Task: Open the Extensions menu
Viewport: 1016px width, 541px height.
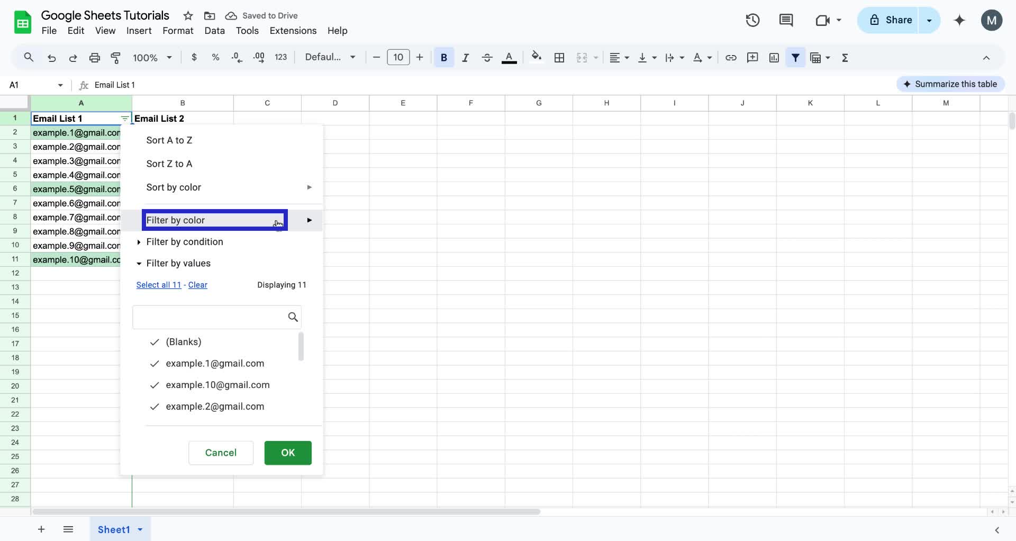Action: pos(293,31)
